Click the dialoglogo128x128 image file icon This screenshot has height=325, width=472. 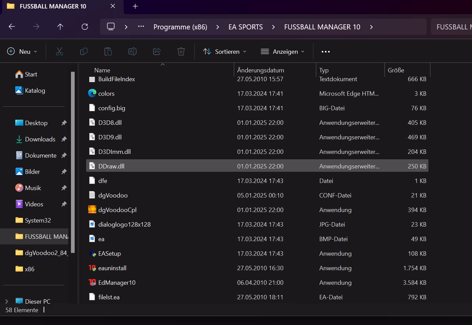point(92,224)
